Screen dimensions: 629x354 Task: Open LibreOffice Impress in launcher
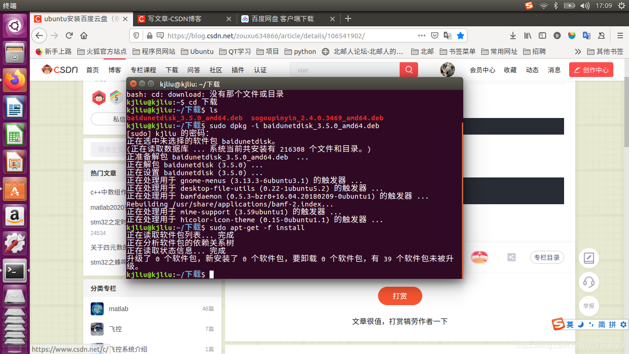coord(15,161)
